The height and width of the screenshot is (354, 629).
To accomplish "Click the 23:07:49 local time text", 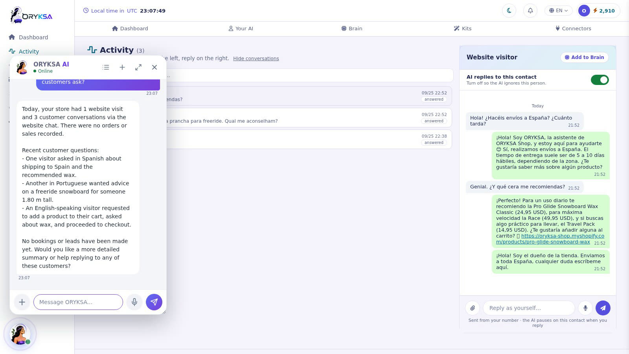I will pos(153,11).
